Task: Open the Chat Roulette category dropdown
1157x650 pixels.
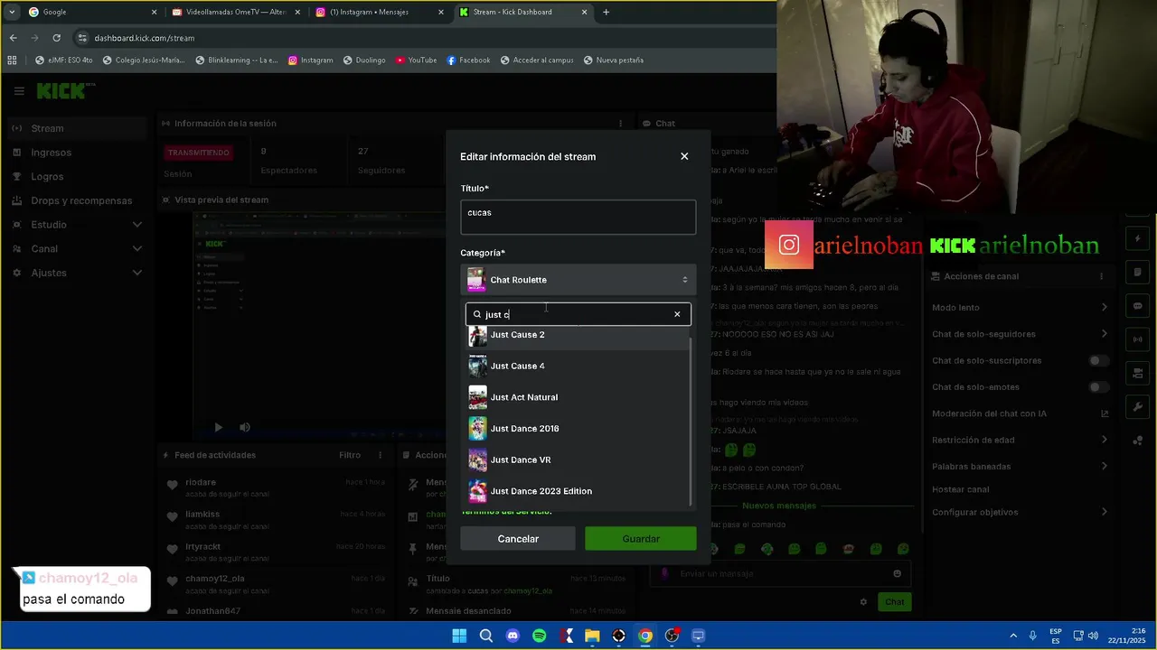Action: tap(578, 280)
